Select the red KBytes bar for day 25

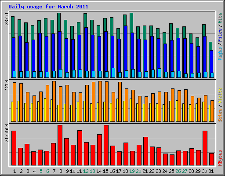[x=172, y=160]
